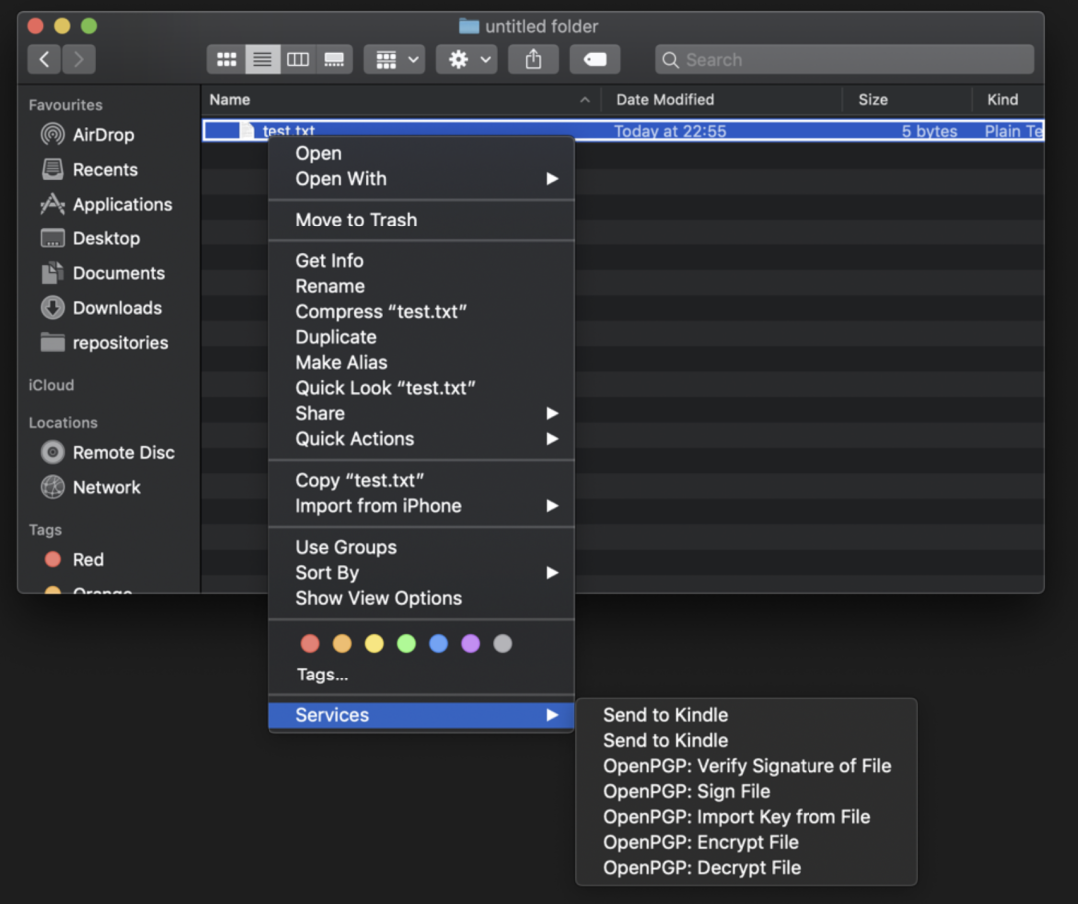Open the group-by grid dropdown

point(394,59)
